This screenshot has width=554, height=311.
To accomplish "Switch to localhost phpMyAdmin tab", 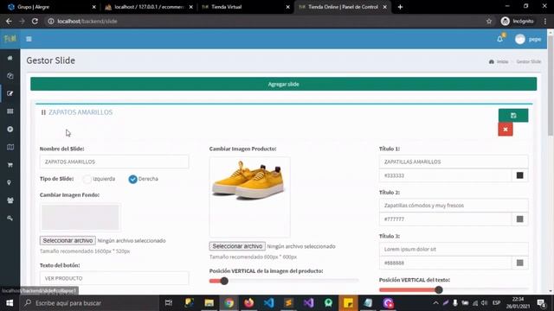I will click(x=148, y=7).
